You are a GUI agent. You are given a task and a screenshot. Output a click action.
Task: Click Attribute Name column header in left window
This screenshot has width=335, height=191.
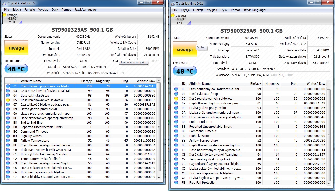click(47, 81)
